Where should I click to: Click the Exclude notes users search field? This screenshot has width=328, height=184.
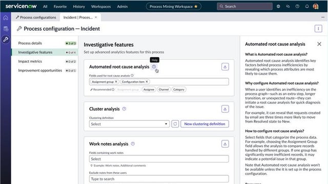click(x=159, y=179)
